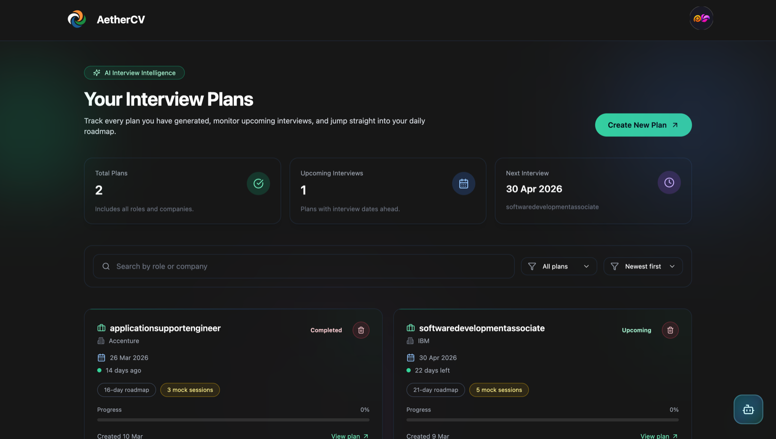Click the building icon next to Accenture
This screenshot has height=439, width=776.
tap(101, 341)
